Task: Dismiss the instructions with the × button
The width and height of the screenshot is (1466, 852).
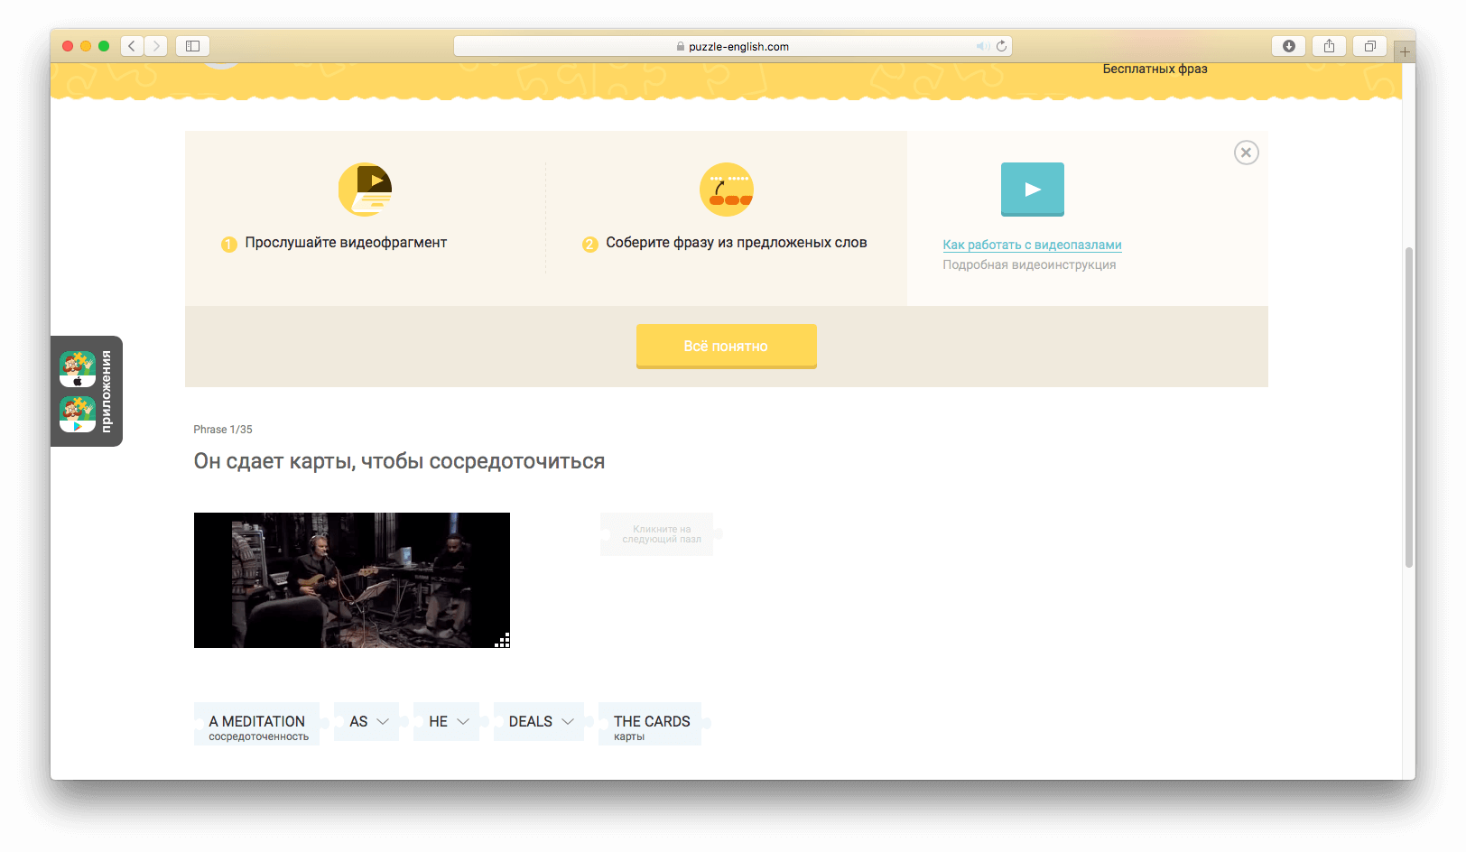Action: tap(1247, 153)
